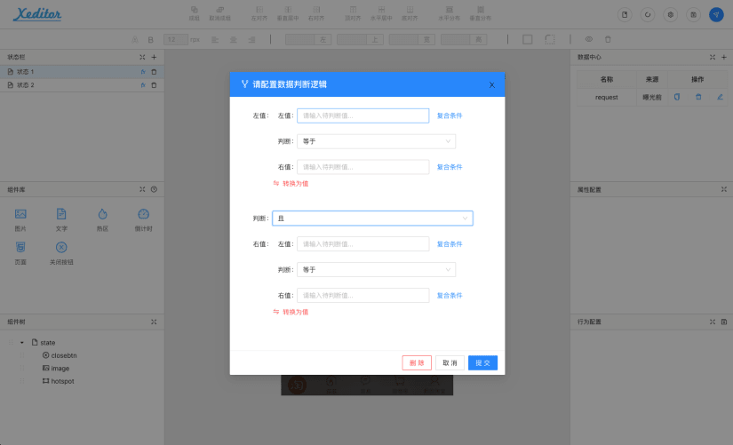Image resolution: width=733 pixels, height=445 pixels.
Task: Open the round settings hexagon icon
Action: (x=670, y=14)
